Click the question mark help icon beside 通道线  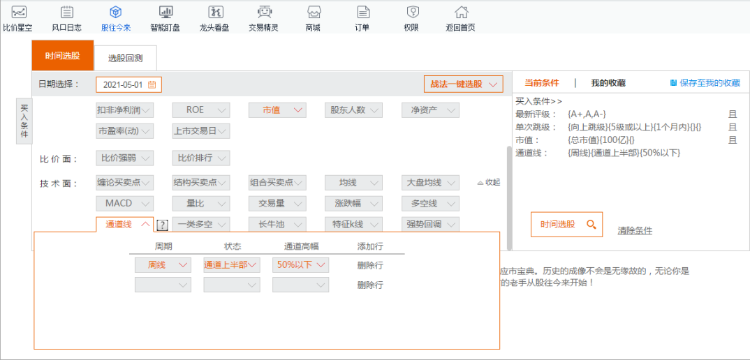tap(163, 225)
